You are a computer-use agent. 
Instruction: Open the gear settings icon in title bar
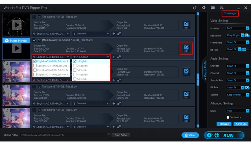[x=204, y=8]
